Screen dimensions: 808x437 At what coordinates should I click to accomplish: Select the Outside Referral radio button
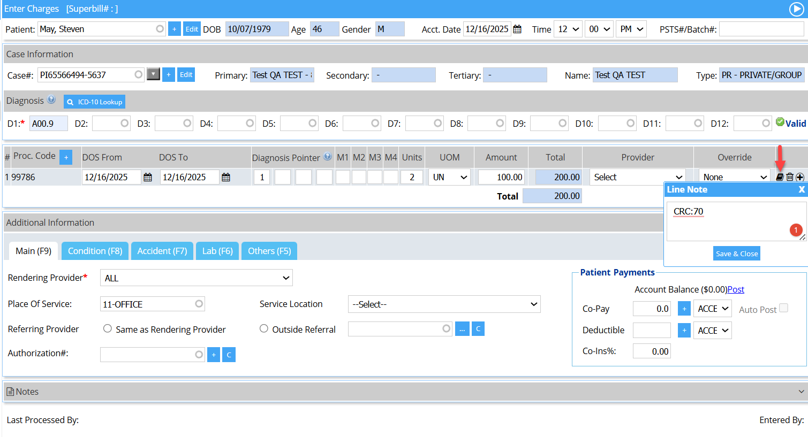[x=264, y=329]
